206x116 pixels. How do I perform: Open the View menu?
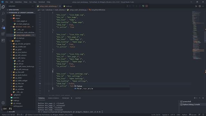[x=25, y=2]
